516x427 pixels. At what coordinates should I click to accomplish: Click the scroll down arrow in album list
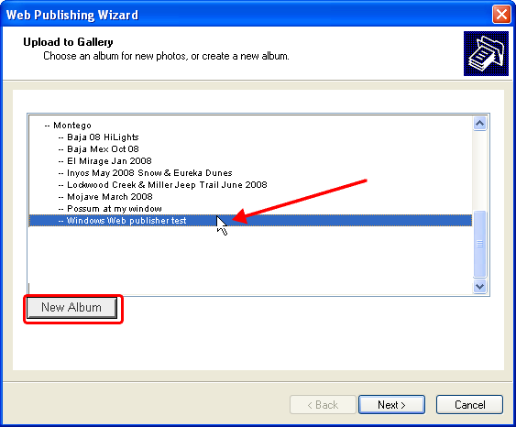click(480, 286)
